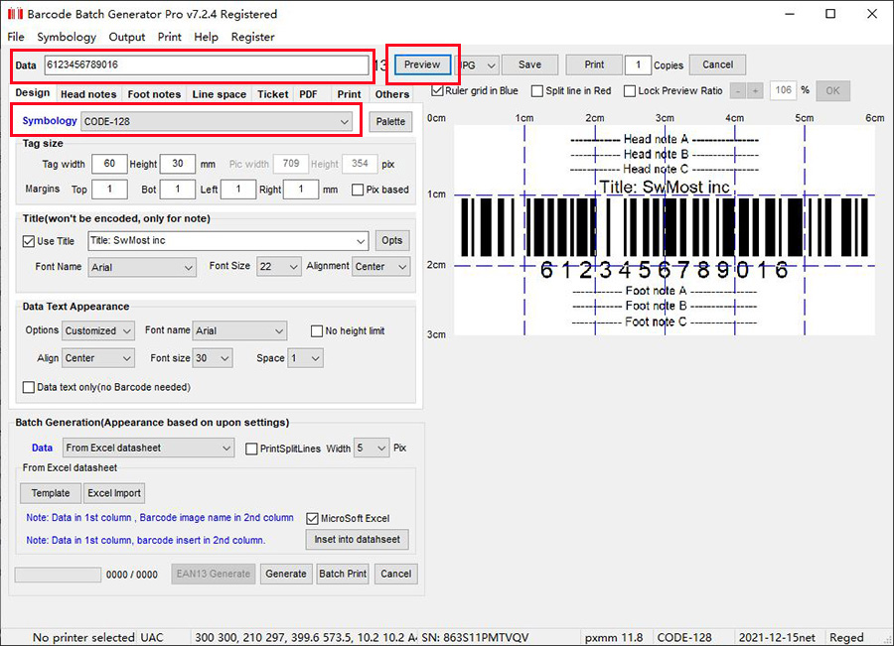Click the Tag width field
Screen dimensions: 894x646
point(109,164)
